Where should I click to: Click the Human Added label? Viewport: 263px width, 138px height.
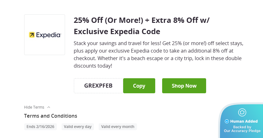coord(244,121)
